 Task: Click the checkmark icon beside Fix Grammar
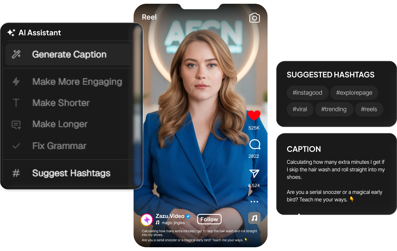pos(16,146)
